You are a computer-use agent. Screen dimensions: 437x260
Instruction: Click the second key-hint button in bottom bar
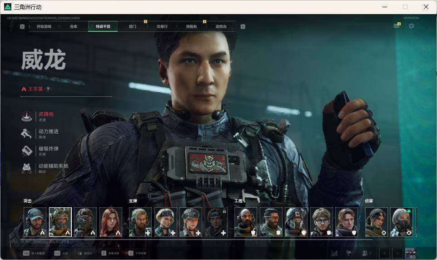pos(61,253)
